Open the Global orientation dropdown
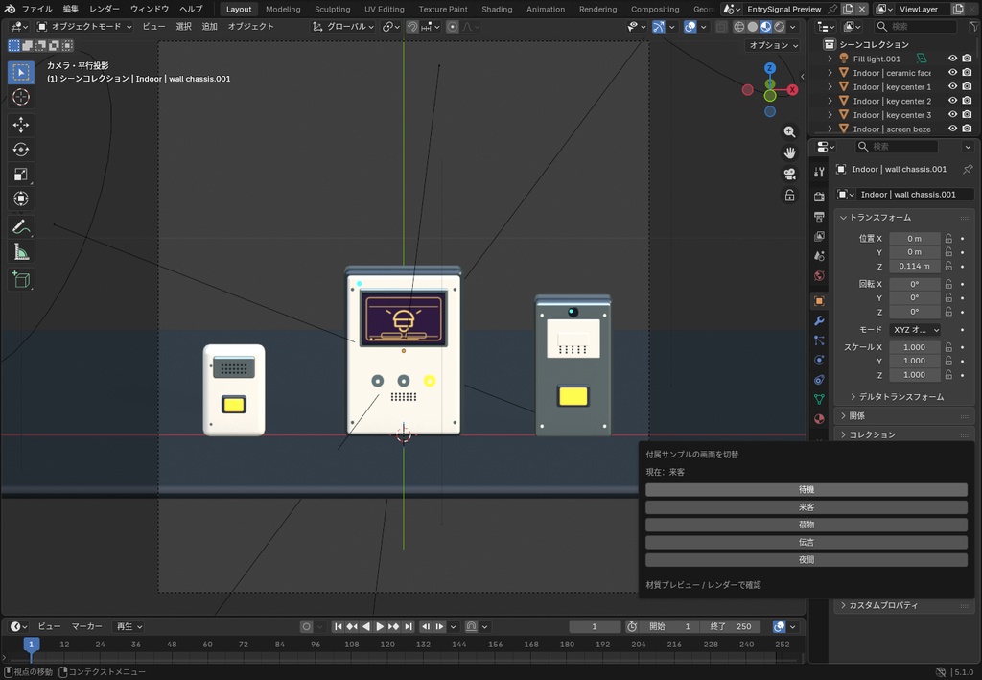 (x=344, y=27)
